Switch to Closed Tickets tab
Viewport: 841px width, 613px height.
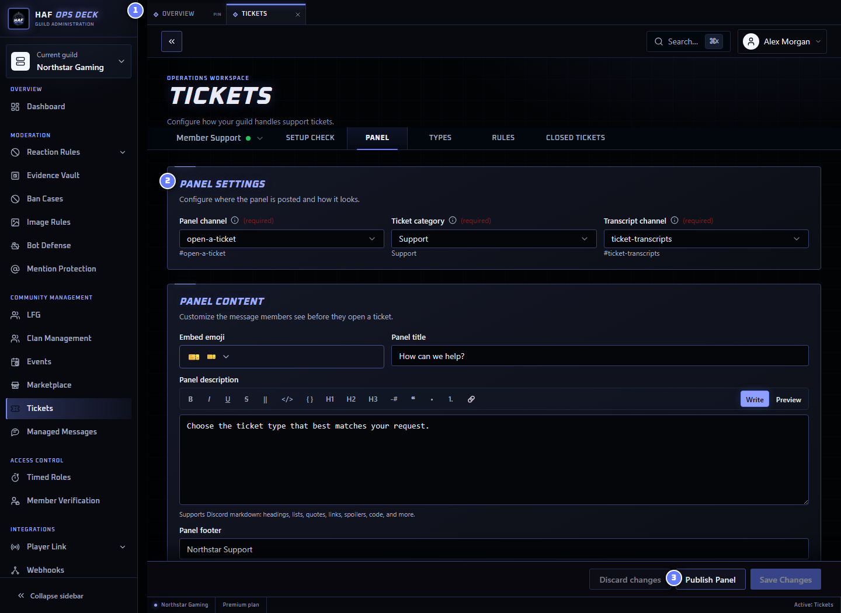pos(575,138)
